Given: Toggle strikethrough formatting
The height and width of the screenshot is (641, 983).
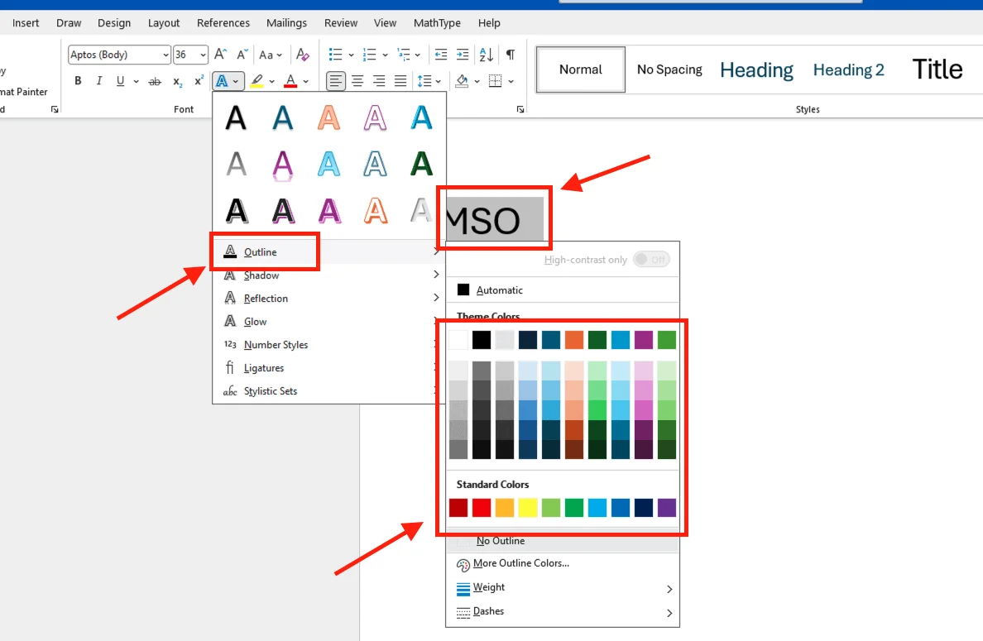Looking at the screenshot, I should (155, 81).
